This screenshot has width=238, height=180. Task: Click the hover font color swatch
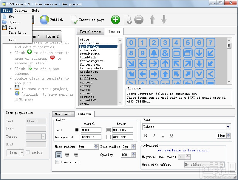pyautogui.click(x=109, y=130)
